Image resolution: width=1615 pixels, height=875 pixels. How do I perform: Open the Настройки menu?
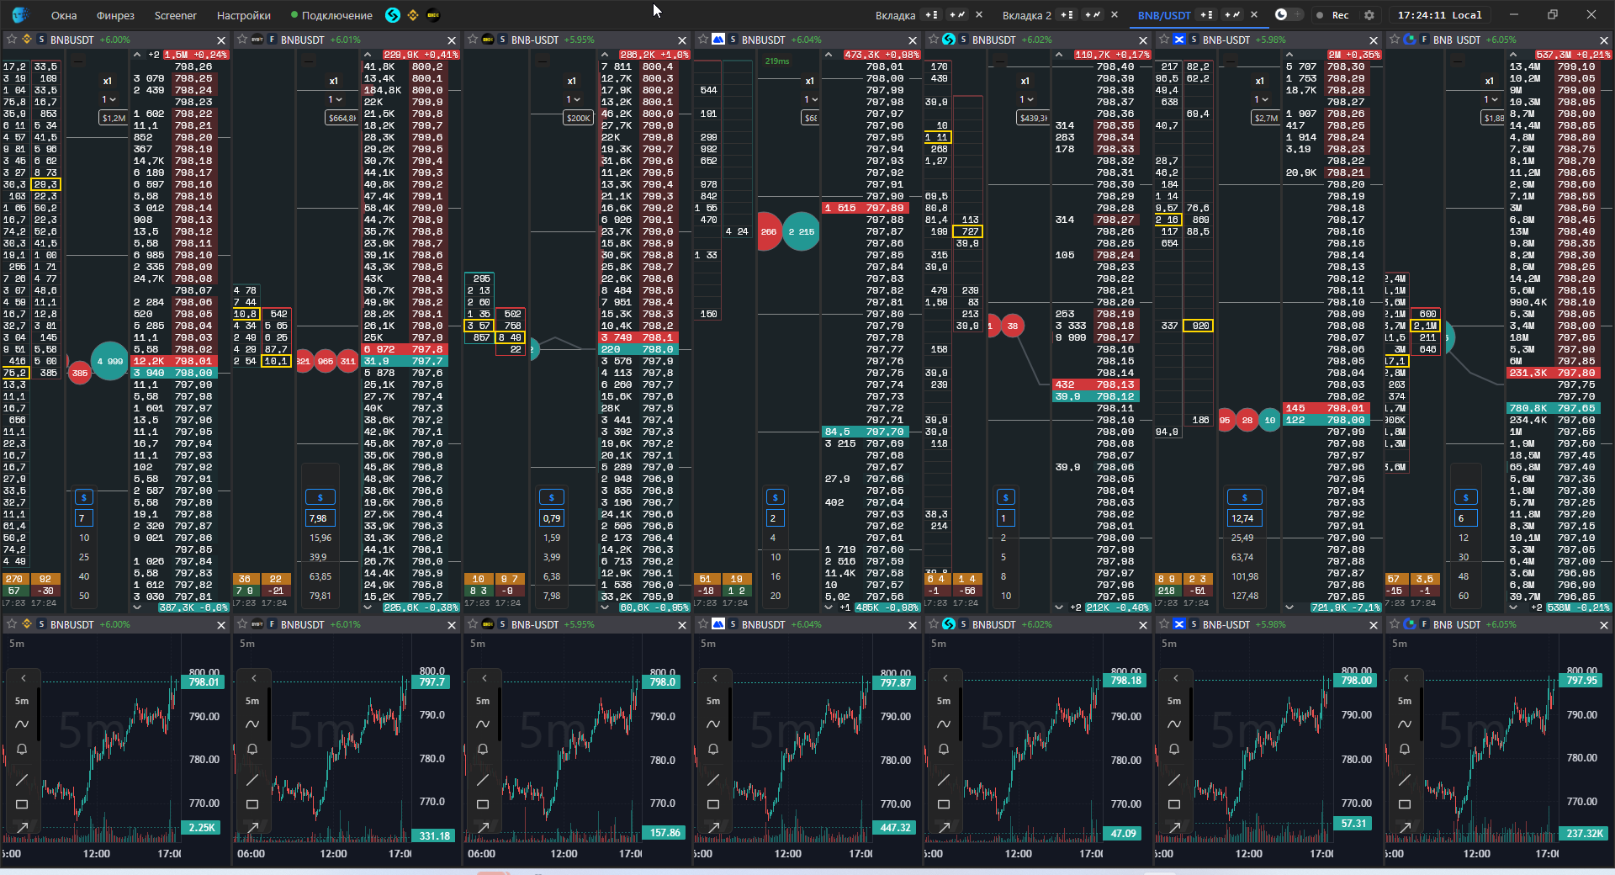tap(244, 15)
